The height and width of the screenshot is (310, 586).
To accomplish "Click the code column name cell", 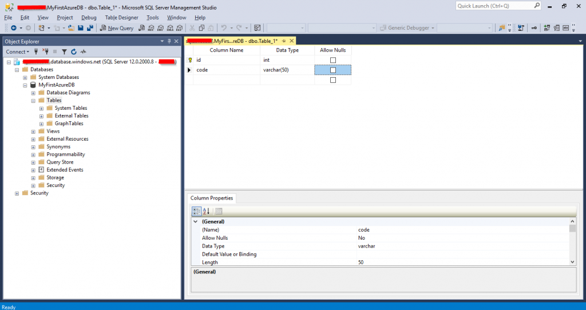I will point(227,70).
